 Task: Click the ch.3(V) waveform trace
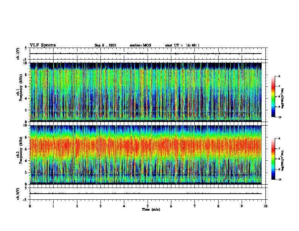pos(146,194)
